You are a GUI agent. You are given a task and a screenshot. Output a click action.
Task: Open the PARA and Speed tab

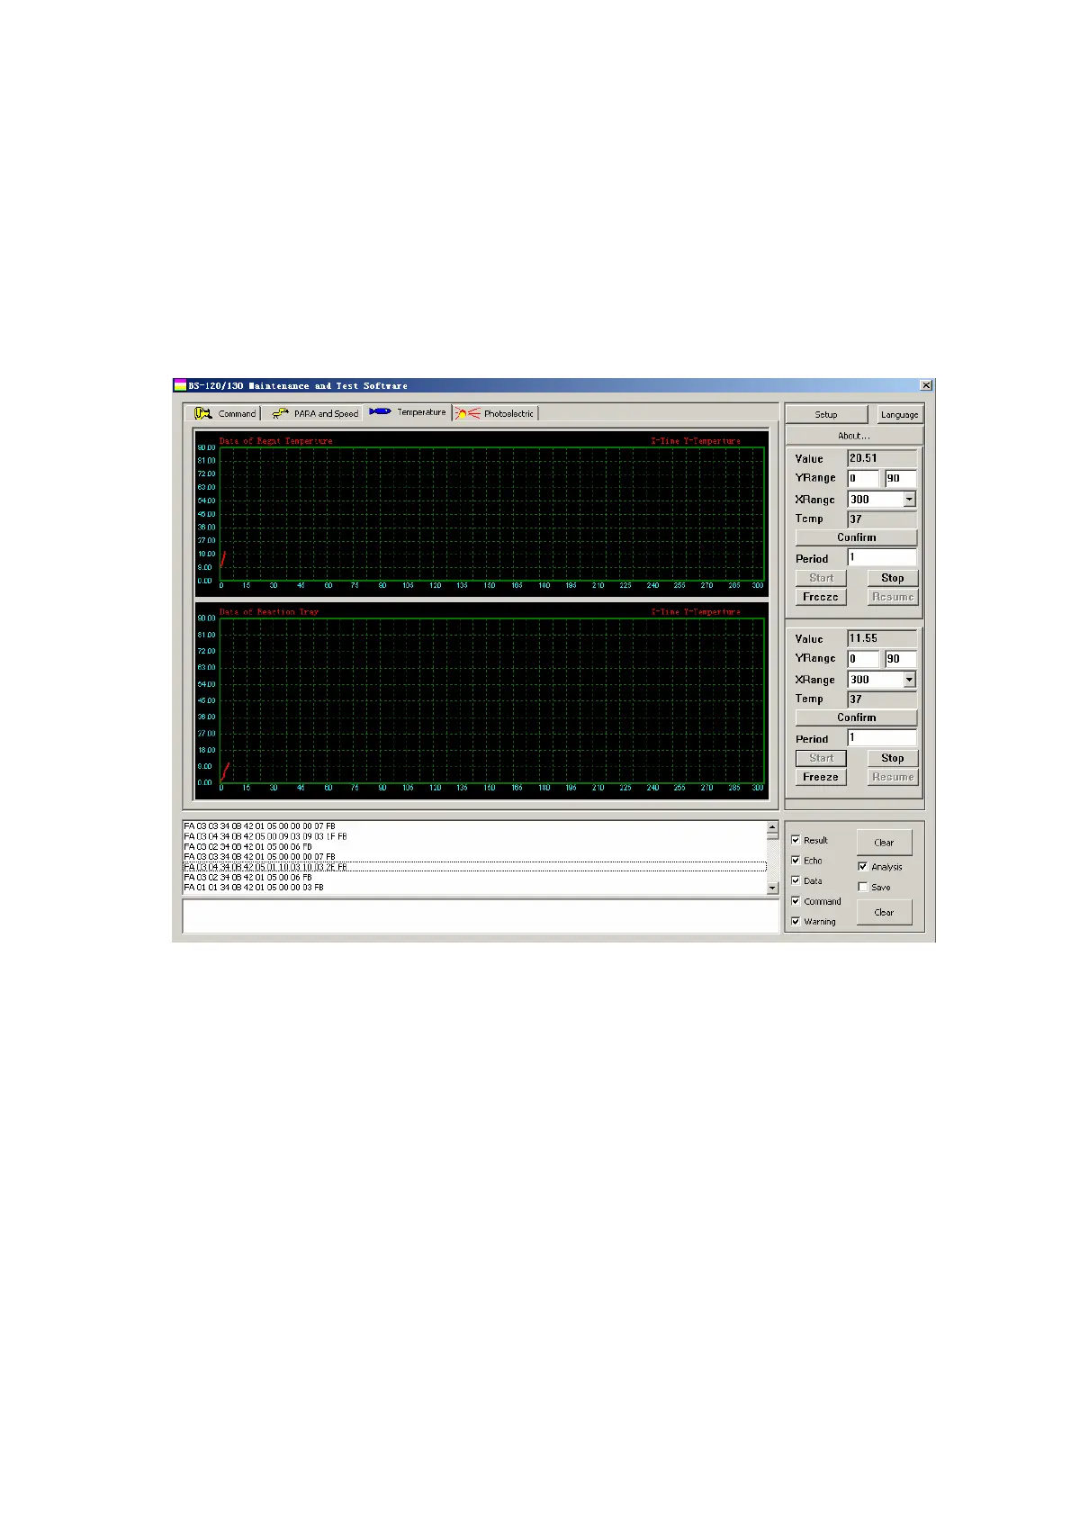(x=325, y=414)
